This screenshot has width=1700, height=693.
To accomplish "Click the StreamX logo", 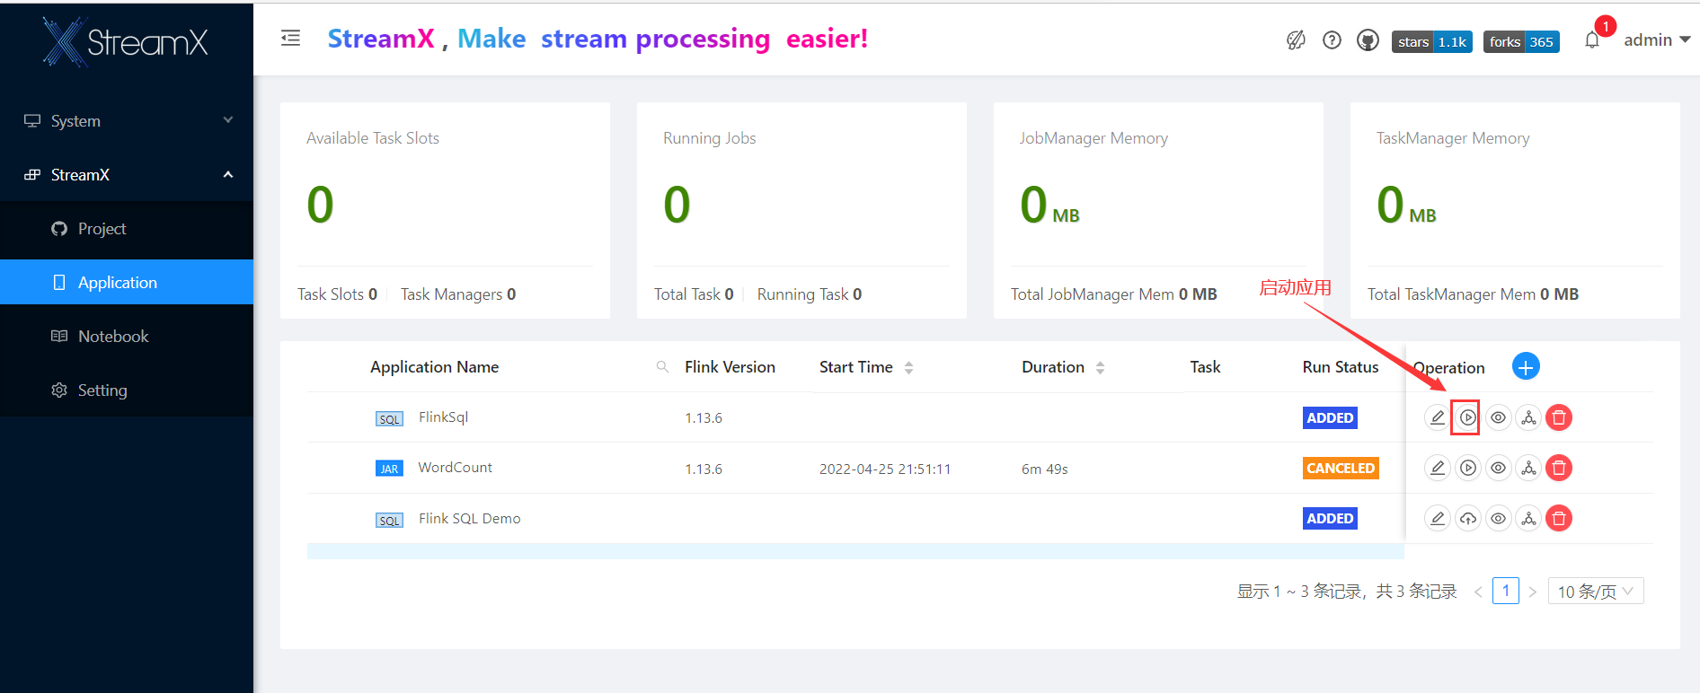I will tap(126, 41).
